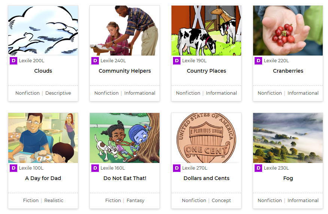
Task: Click the Fantasy genre label
Action: click(x=135, y=201)
